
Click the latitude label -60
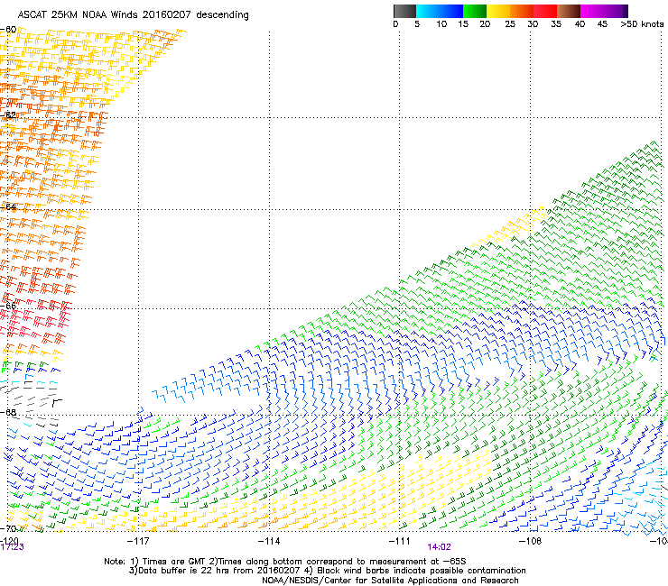click(x=8, y=30)
